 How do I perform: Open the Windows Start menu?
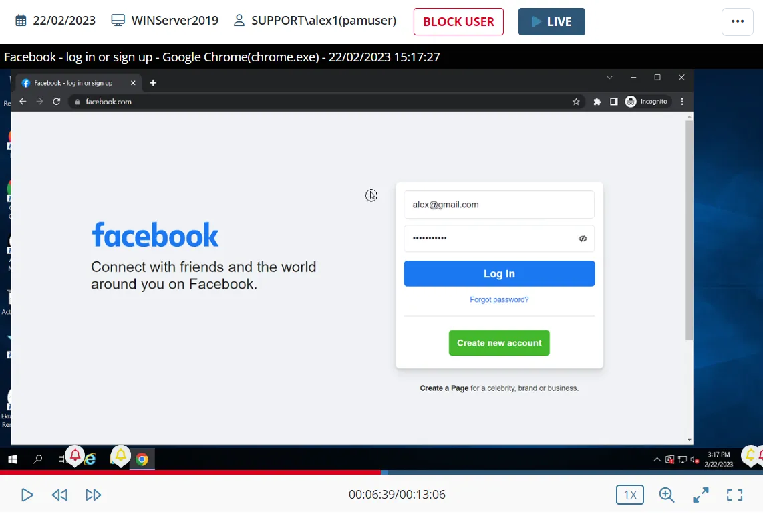(12, 459)
